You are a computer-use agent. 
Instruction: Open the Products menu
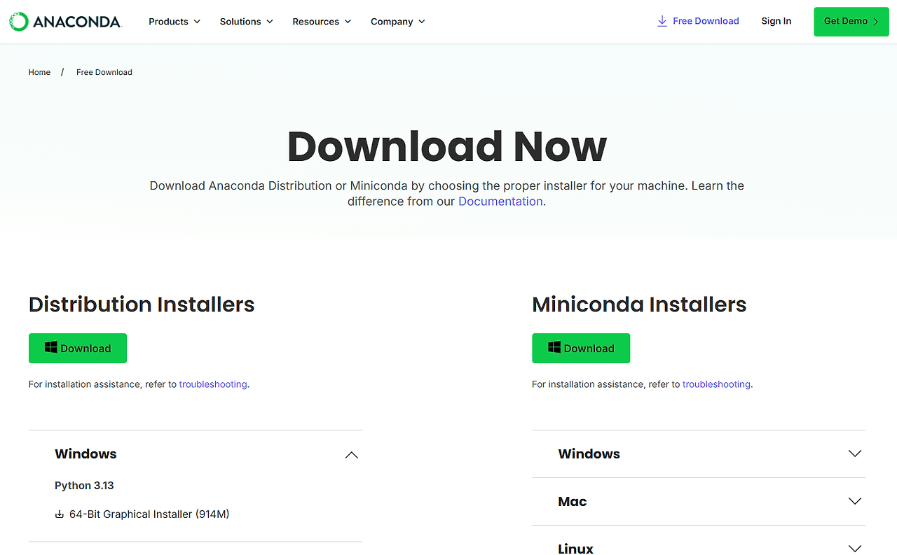[x=174, y=22]
